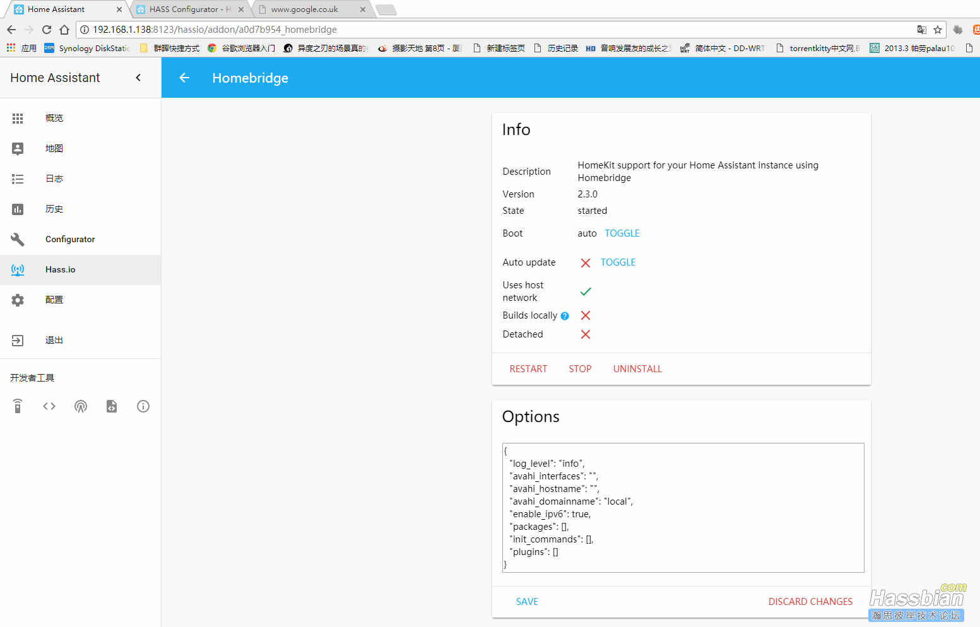Select 历史 menu item label
Screen dimensions: 980x627
(x=54, y=209)
